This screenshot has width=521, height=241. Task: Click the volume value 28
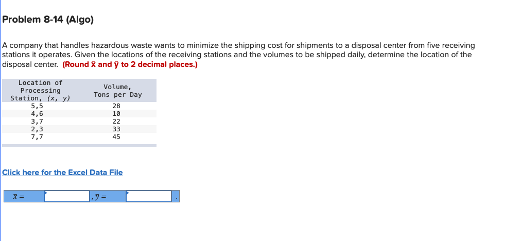coord(116,106)
